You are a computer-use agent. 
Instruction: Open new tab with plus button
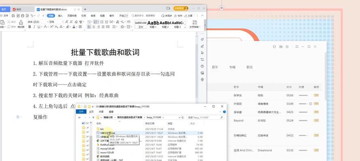point(85,9)
